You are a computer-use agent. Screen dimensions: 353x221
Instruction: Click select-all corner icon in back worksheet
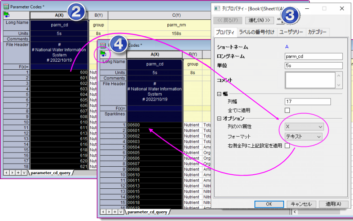[x=7, y=15]
